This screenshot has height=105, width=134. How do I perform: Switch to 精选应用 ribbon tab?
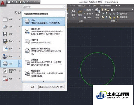tap(81, 6)
